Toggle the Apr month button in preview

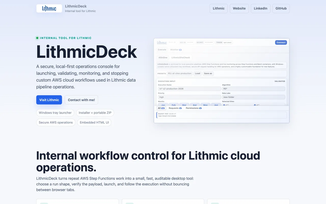coord(195,105)
